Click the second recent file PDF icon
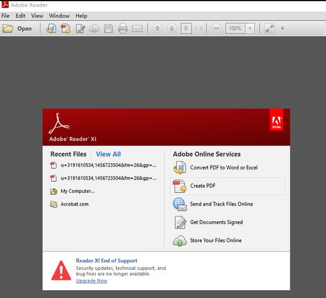The height and width of the screenshot is (298, 326). [54, 178]
